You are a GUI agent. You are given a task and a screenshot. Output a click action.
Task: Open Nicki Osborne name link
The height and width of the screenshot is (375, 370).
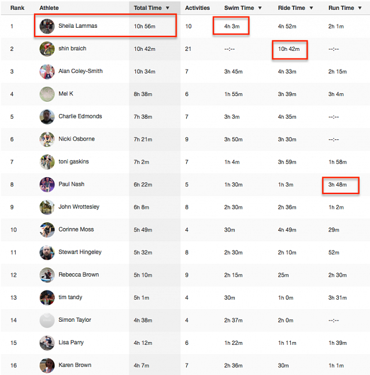(76, 139)
